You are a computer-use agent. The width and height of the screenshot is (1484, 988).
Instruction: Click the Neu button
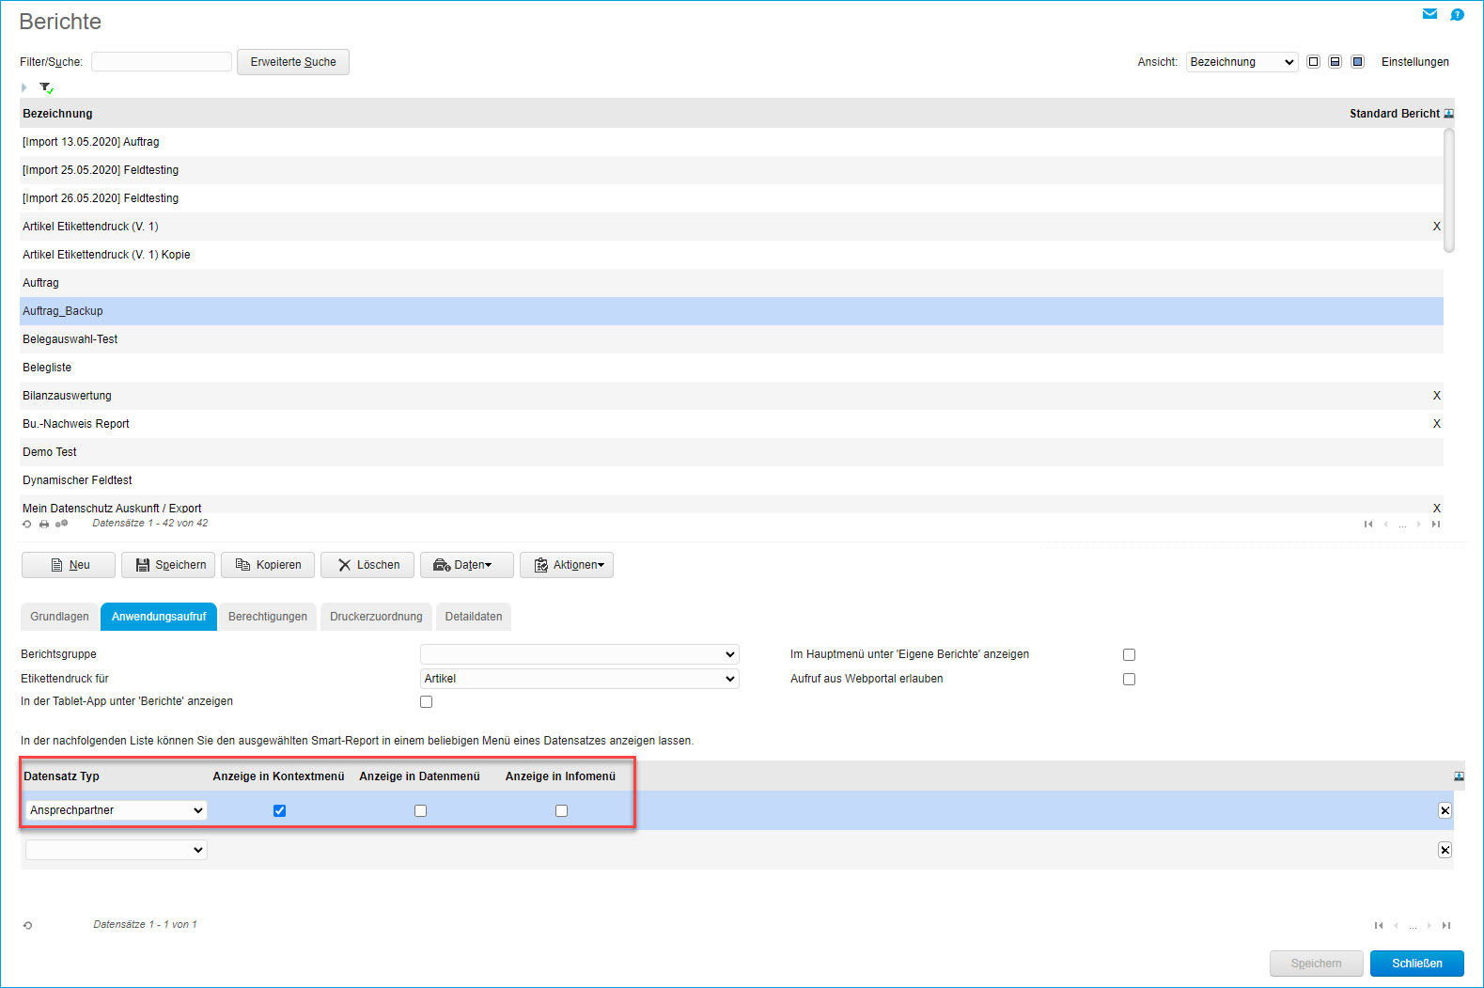(69, 565)
